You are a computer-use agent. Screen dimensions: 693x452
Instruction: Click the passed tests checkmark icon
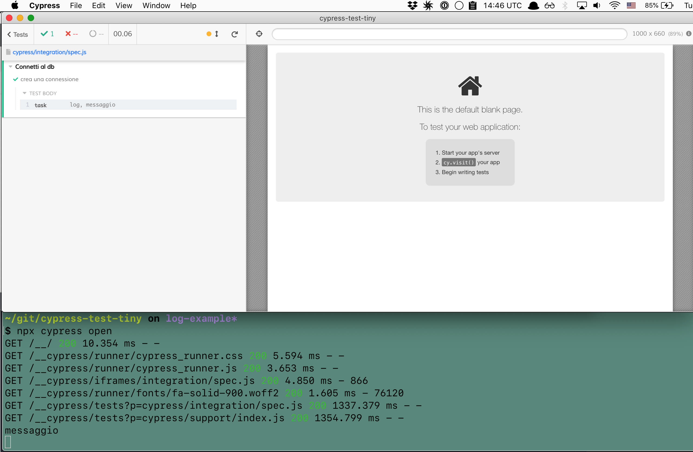[44, 34]
